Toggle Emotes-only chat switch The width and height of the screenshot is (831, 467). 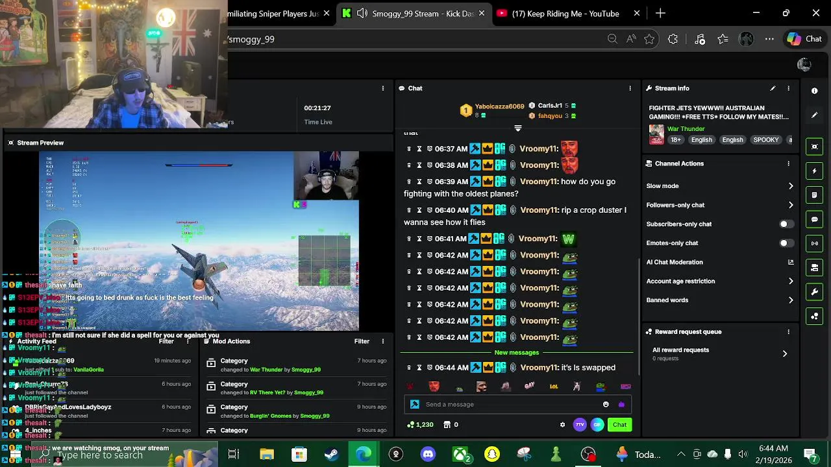tap(786, 243)
